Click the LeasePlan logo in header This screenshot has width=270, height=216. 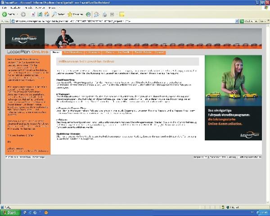[25, 39]
